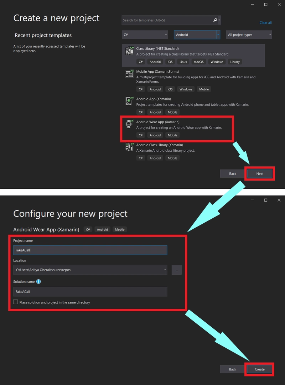Open the C# language filter dropdown
The width and height of the screenshot is (285, 385).
(x=145, y=35)
